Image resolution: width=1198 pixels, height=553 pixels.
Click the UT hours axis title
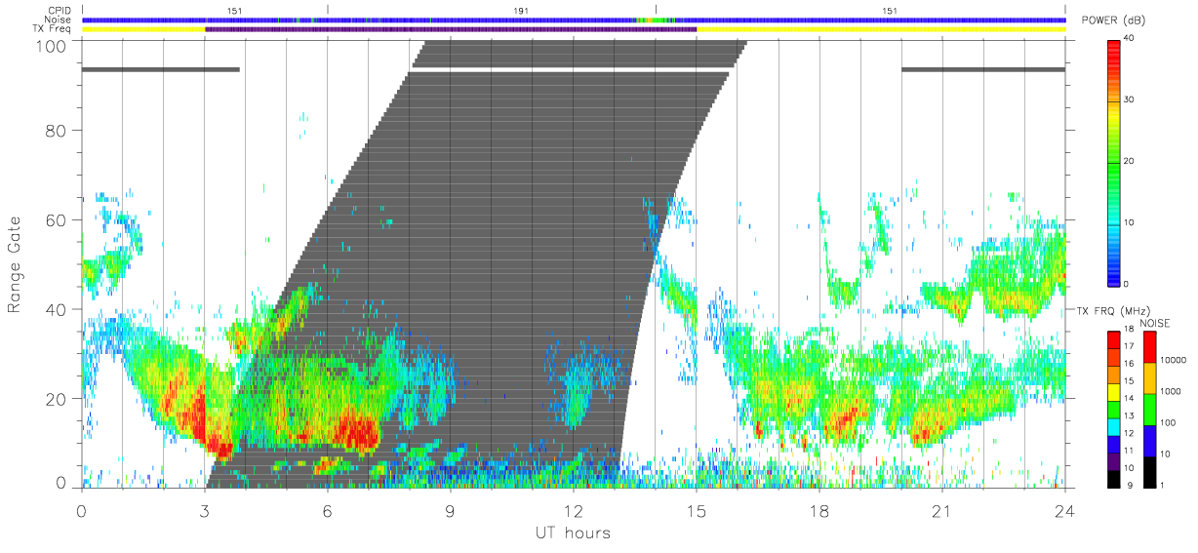click(x=572, y=533)
